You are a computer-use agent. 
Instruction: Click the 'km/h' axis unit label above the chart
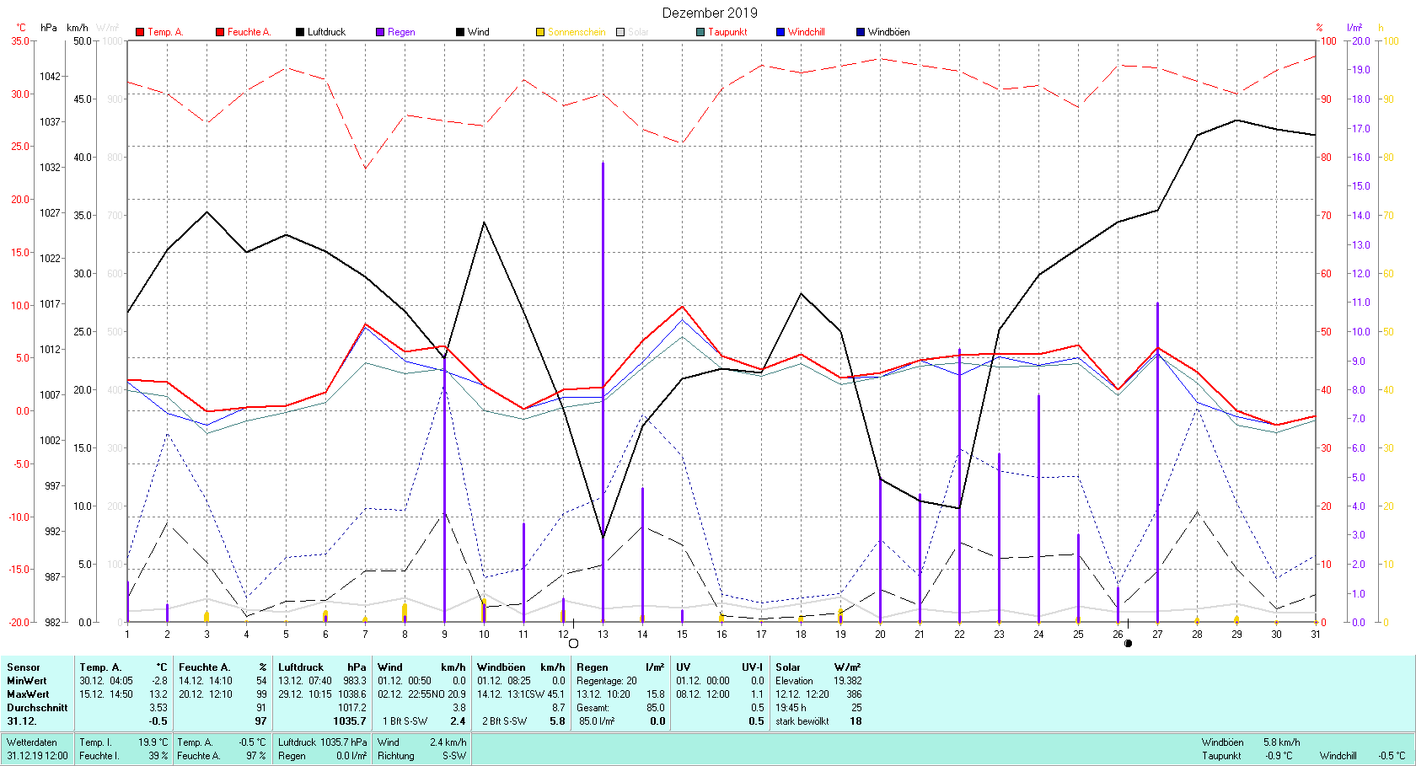pos(77,28)
